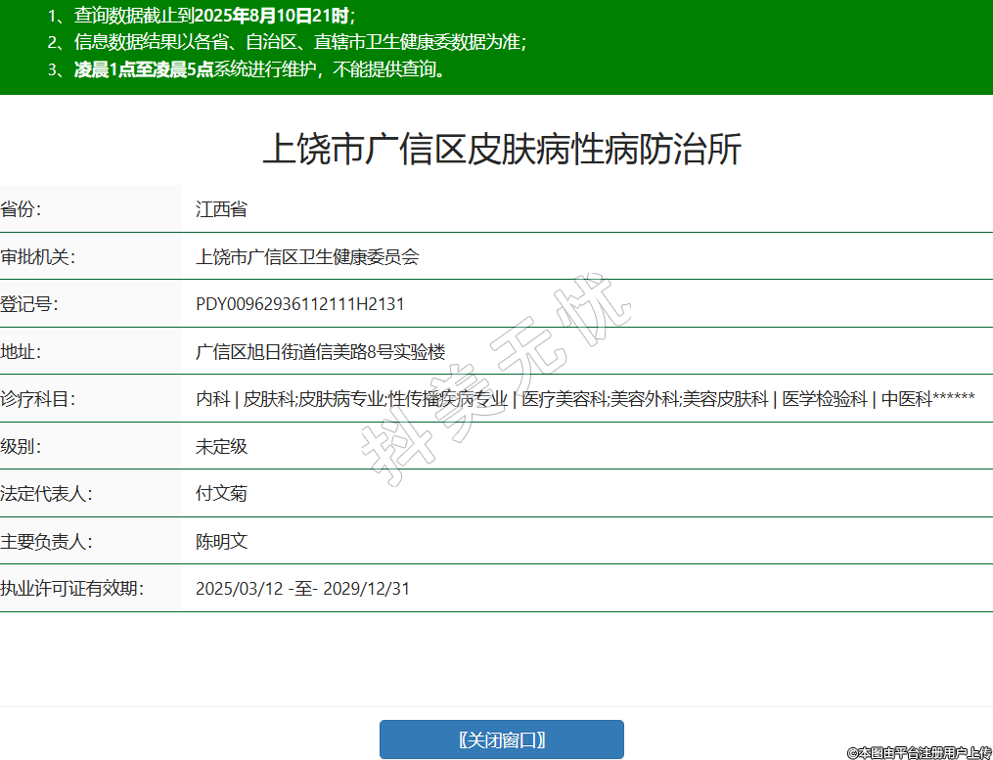The height and width of the screenshot is (760, 993).
Task: Click the 审批机关 field label
Action: [x=38, y=256]
